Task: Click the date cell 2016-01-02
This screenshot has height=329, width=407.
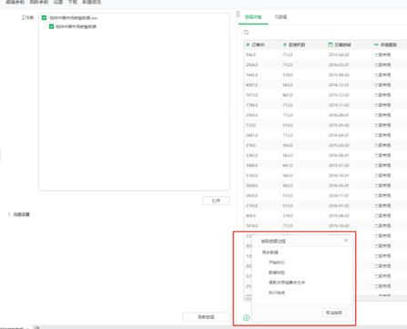Action: click(x=339, y=205)
